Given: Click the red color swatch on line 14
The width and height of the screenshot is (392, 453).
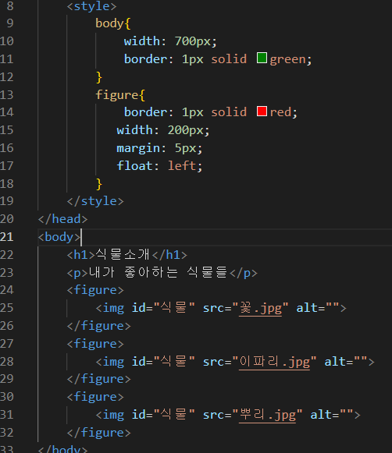Looking at the screenshot, I should tap(262, 111).
